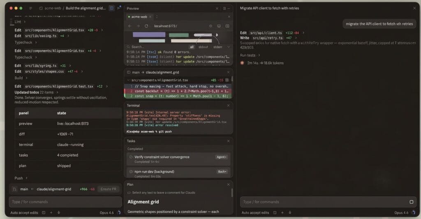Click the purple rectangle shape in preview

[149, 35]
